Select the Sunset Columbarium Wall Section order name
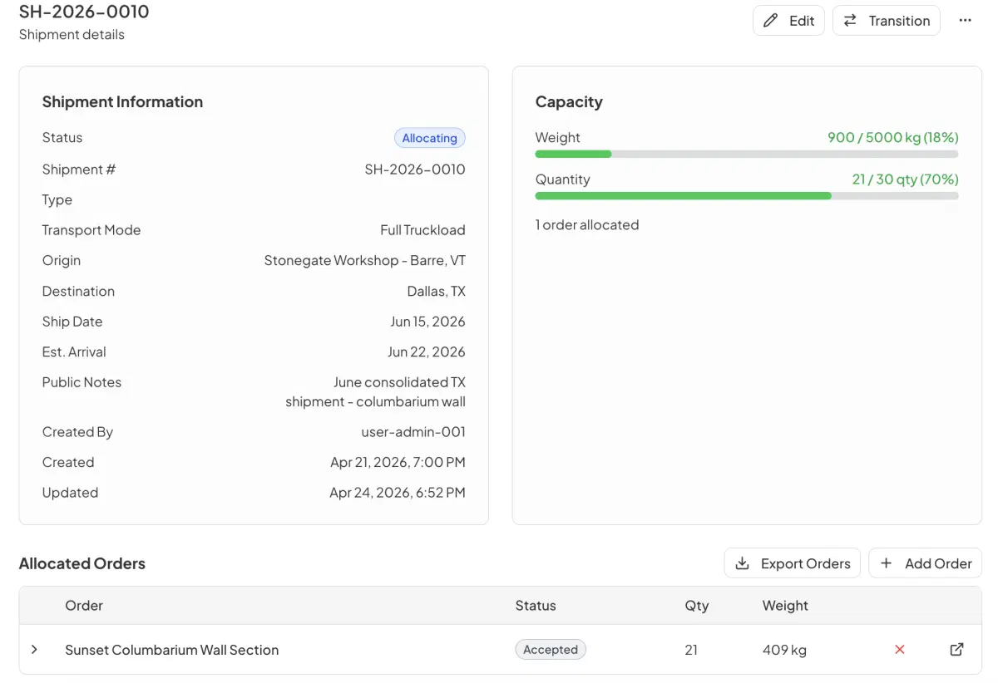This screenshot has height=683, width=998. tap(171, 650)
